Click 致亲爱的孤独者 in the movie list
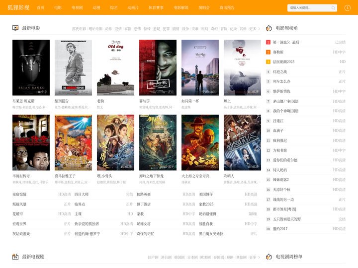358x268 pixels. click(87, 224)
